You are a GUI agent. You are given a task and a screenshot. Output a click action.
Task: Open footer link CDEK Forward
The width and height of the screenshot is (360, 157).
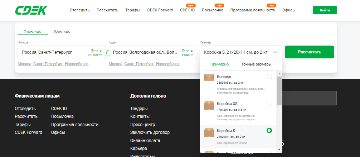click(29, 132)
